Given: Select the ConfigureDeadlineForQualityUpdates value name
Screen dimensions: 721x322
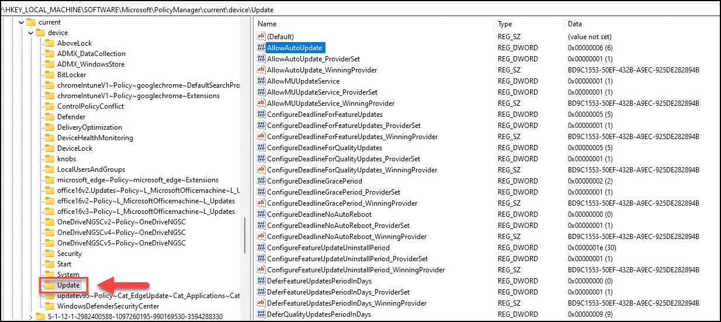Looking at the screenshot, I should pyautogui.click(x=324, y=148).
